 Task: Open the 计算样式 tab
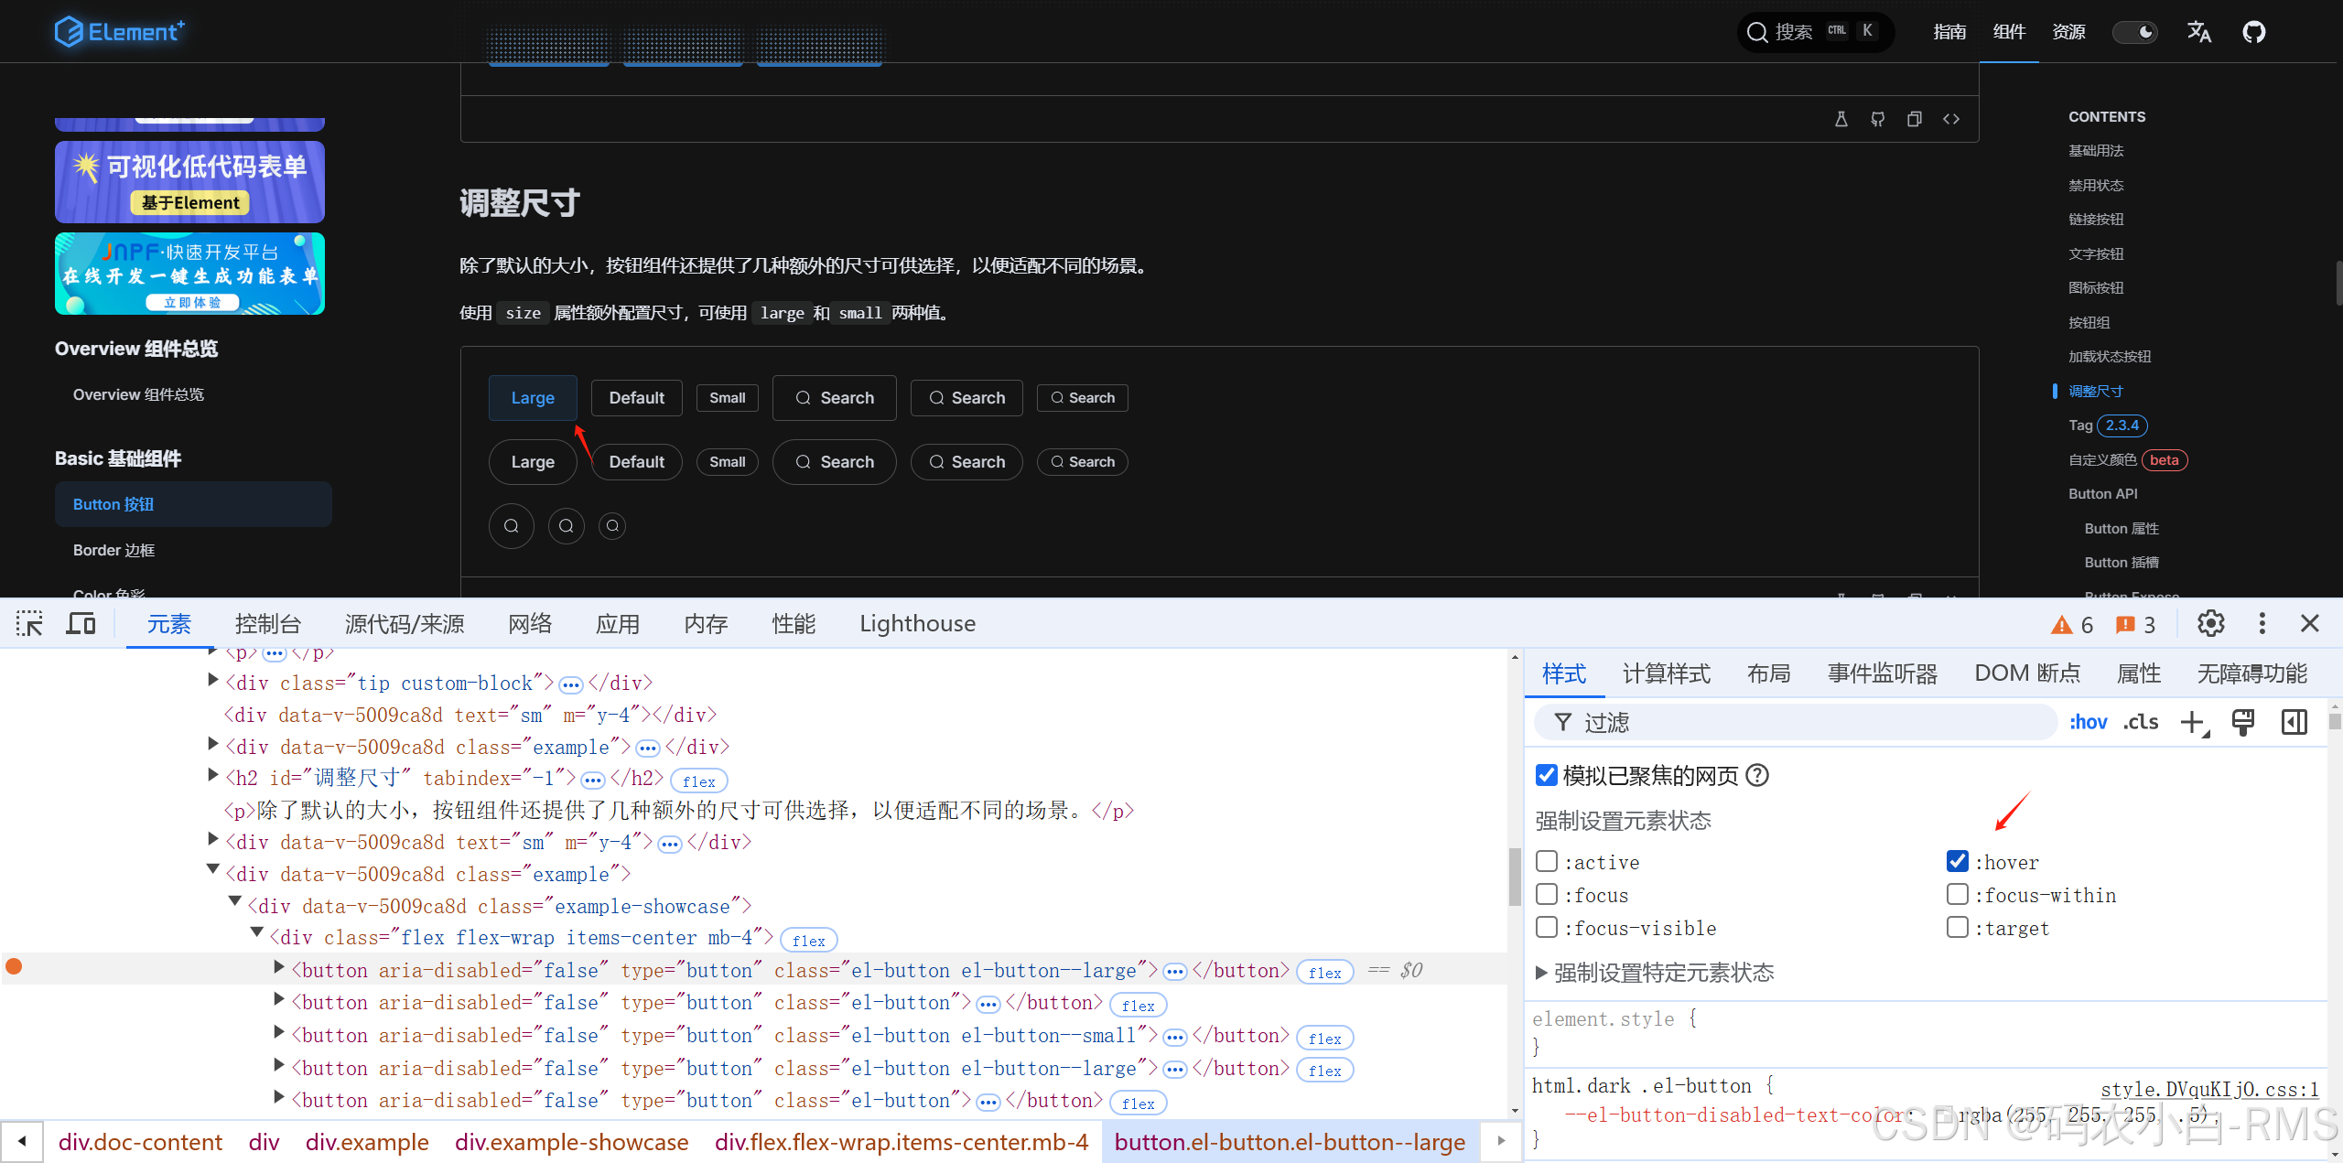pyautogui.click(x=1666, y=674)
